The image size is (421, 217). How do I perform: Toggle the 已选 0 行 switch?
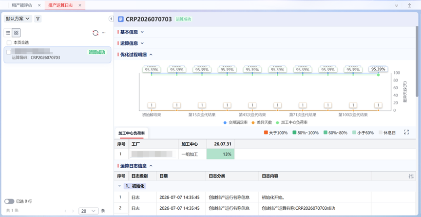click(9, 201)
